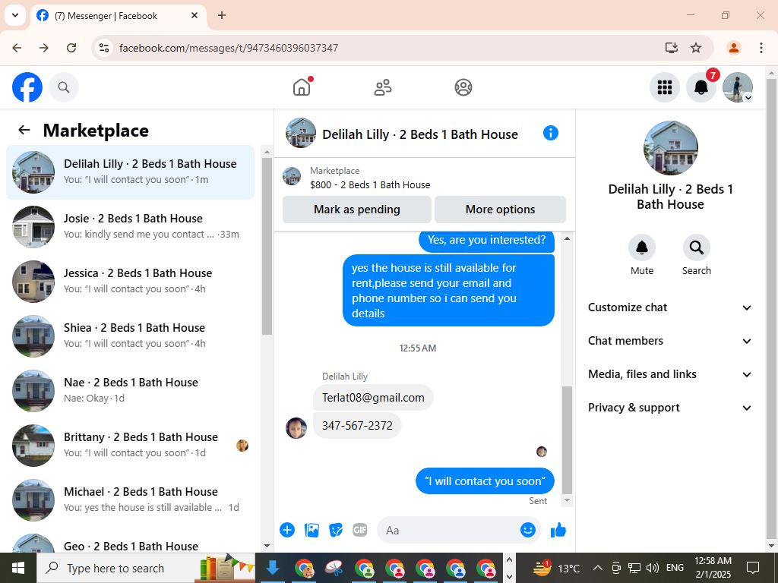Click Delilah Lilly sender avatar in chat
This screenshot has height=583, width=778.
[296, 428]
